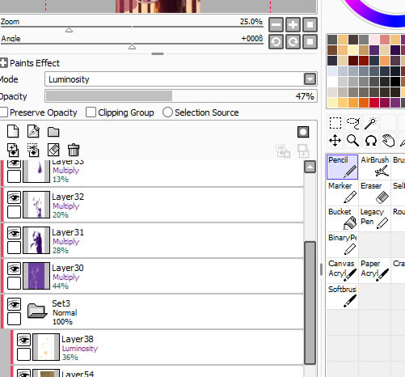Select the Hand pan tool
The image size is (405, 377).
pos(388,141)
